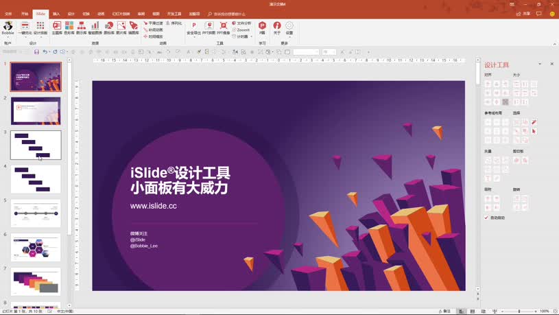The image size is (559, 315).
Task: Start slideshow from status bar icon
Action: 495,312
